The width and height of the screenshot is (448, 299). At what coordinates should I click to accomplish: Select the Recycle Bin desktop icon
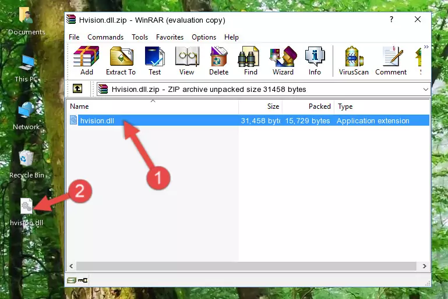click(x=27, y=165)
